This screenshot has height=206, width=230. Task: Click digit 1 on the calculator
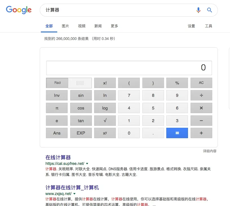(129, 120)
